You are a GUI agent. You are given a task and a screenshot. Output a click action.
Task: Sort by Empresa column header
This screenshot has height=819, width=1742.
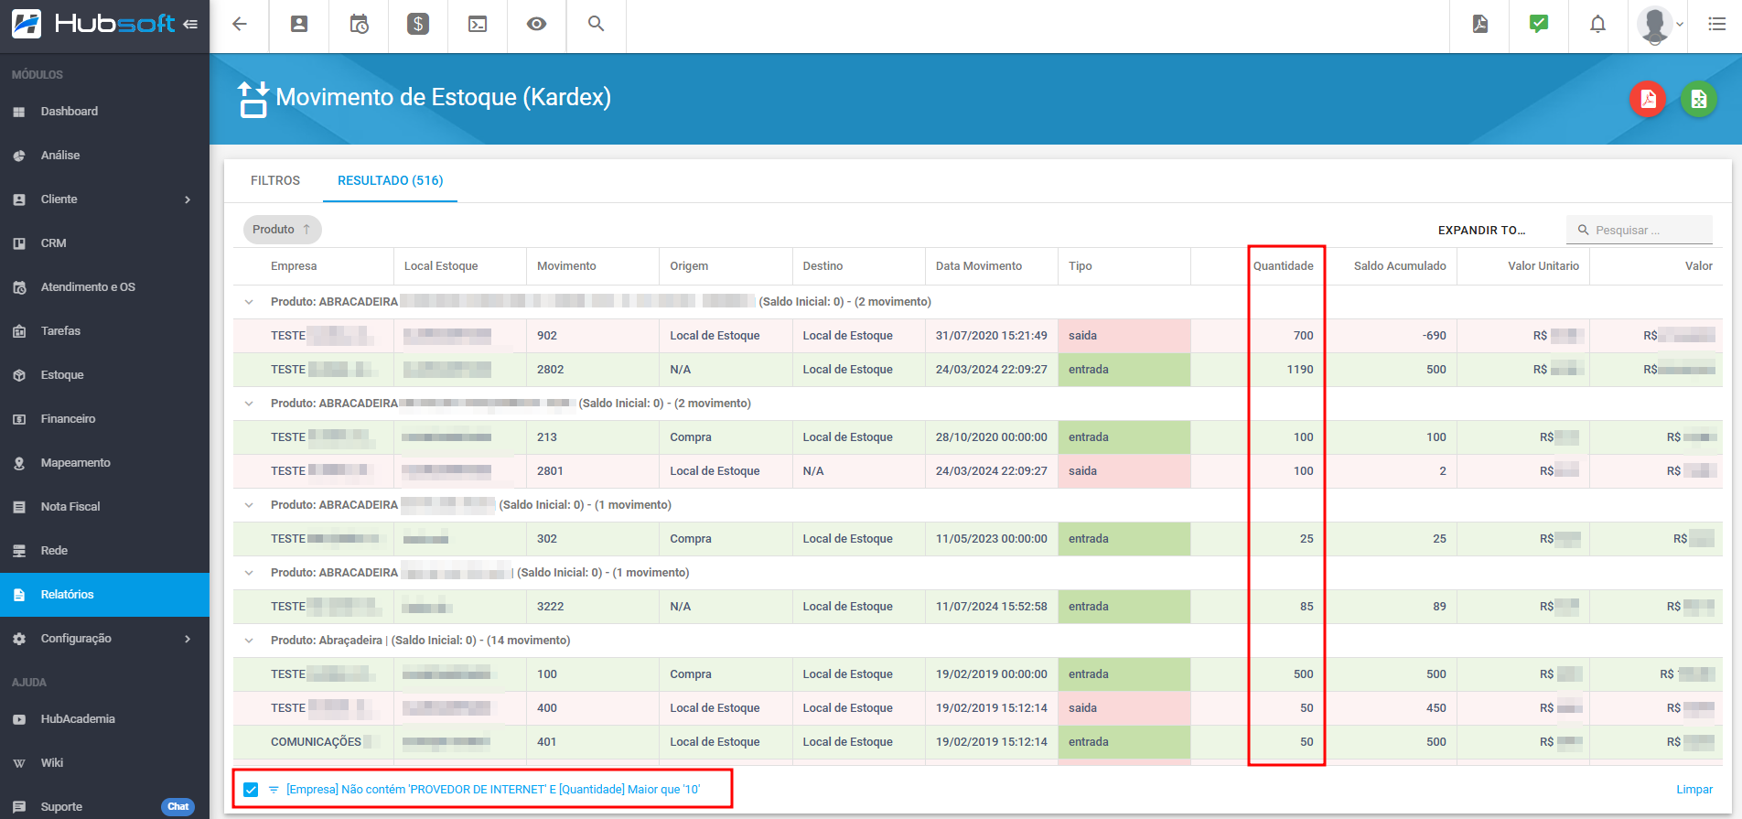coord(294,266)
